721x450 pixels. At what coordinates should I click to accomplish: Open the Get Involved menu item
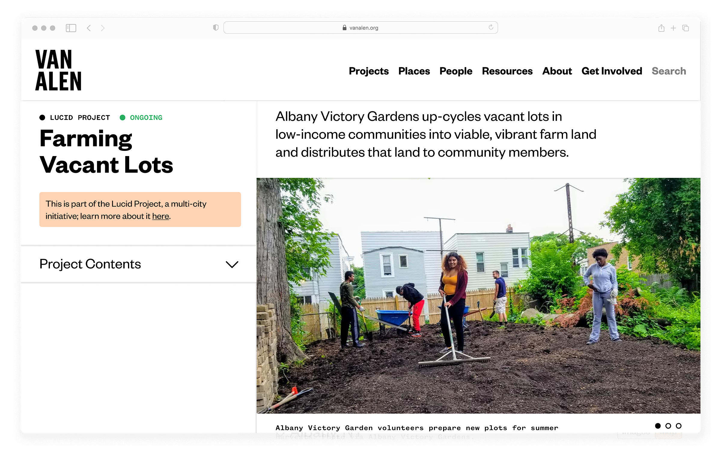[x=612, y=71]
